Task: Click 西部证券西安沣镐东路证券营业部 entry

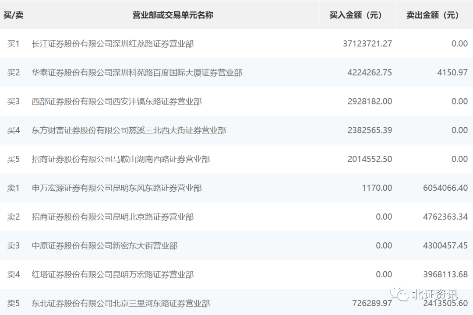Action: [x=117, y=101]
